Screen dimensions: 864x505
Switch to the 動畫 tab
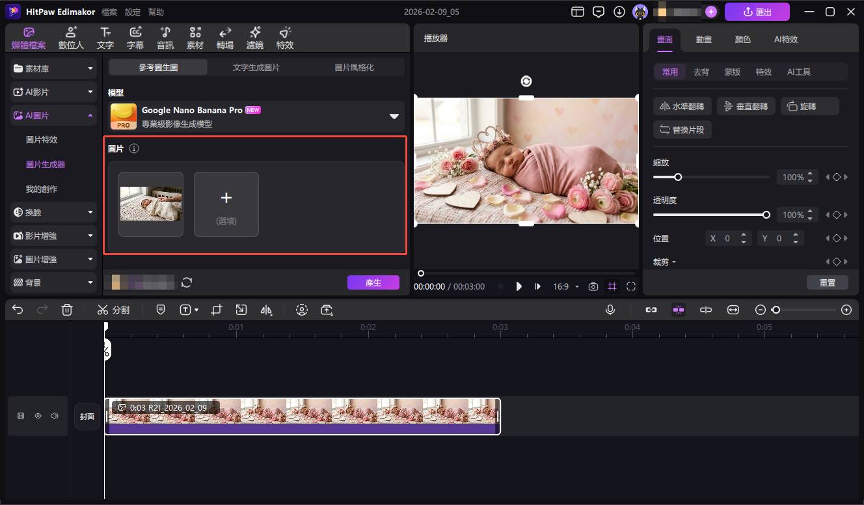[x=703, y=39]
